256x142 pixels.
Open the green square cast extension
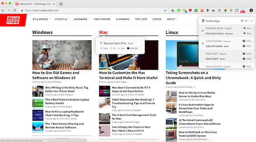click(196, 11)
